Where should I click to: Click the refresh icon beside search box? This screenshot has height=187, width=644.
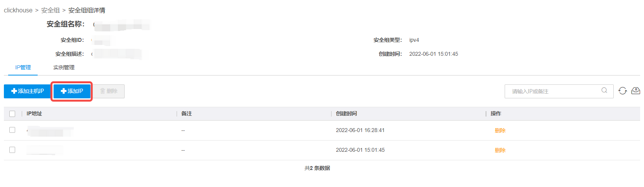pos(623,91)
